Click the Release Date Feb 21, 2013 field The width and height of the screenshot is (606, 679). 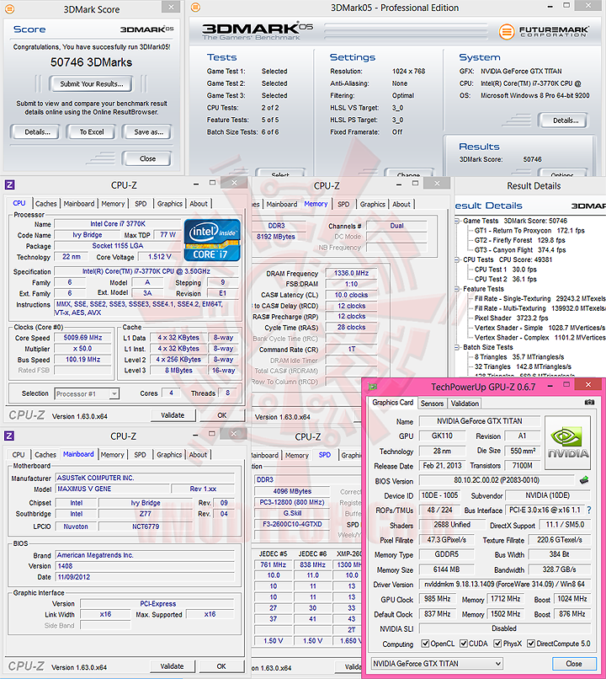442,466
